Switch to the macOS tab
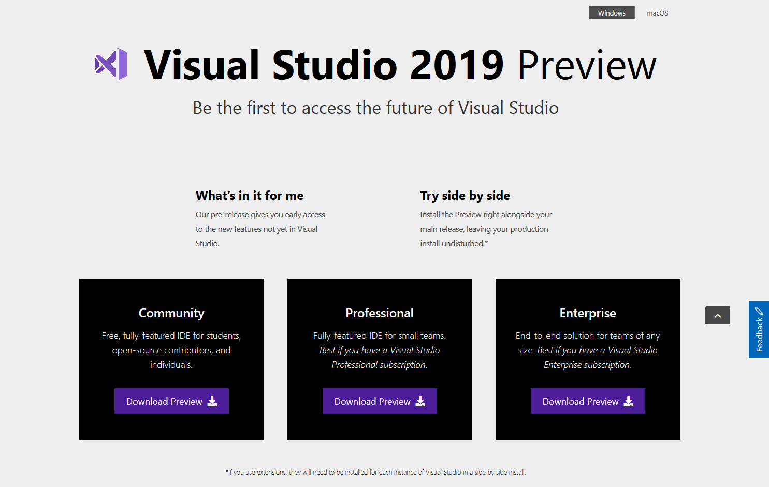Viewport: 769px width, 487px height. pyautogui.click(x=657, y=13)
